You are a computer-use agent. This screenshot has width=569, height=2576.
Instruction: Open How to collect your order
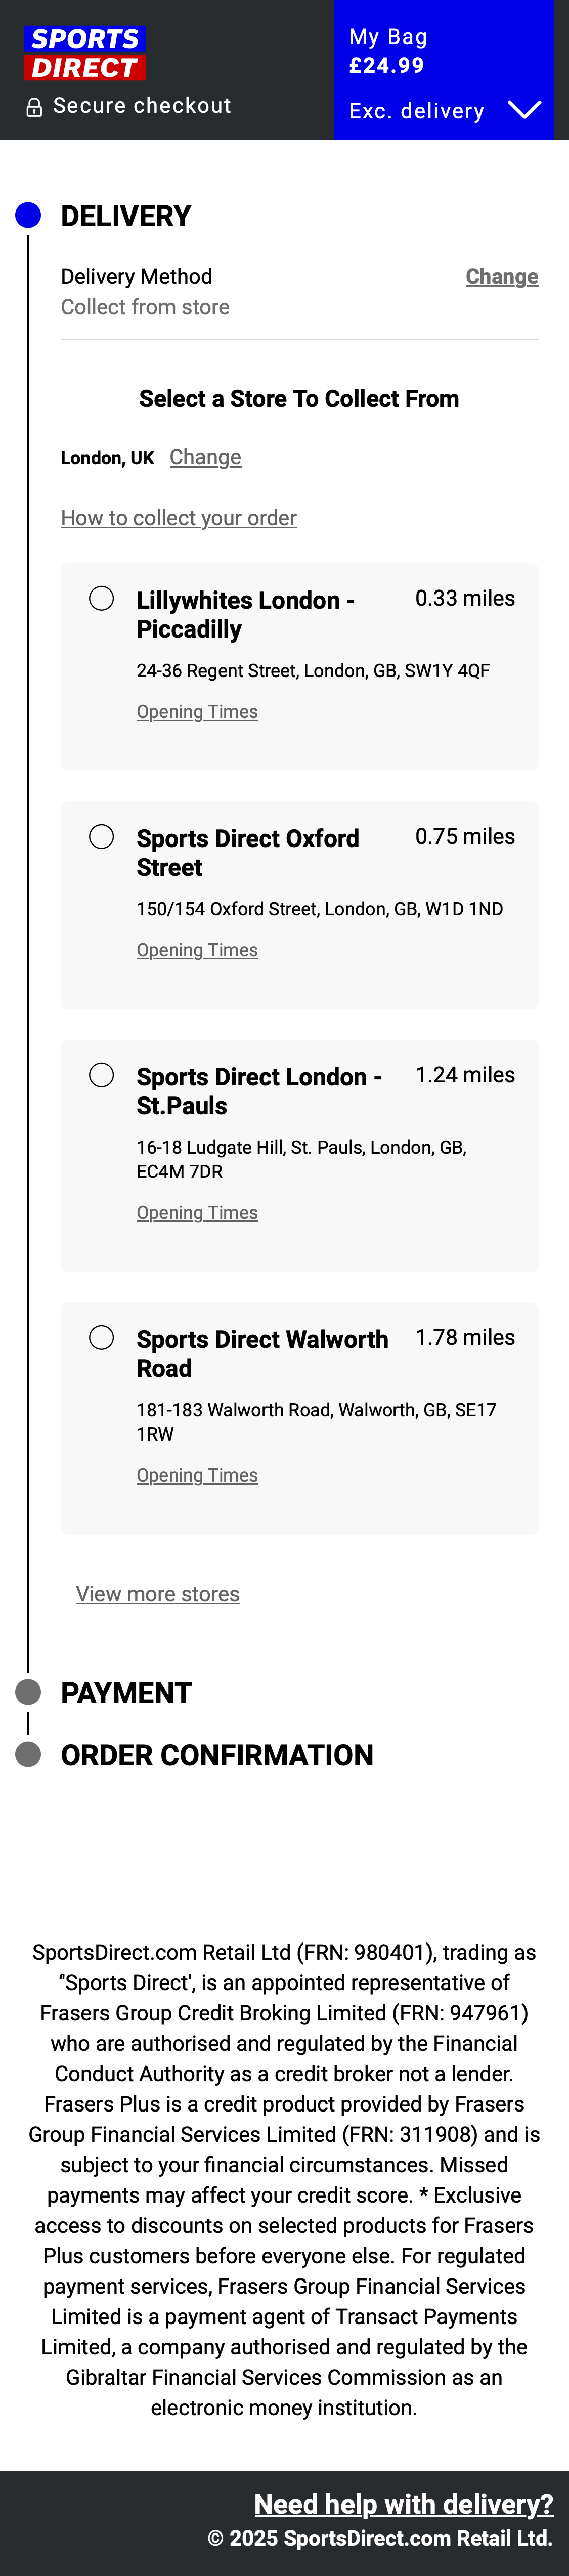tap(179, 518)
